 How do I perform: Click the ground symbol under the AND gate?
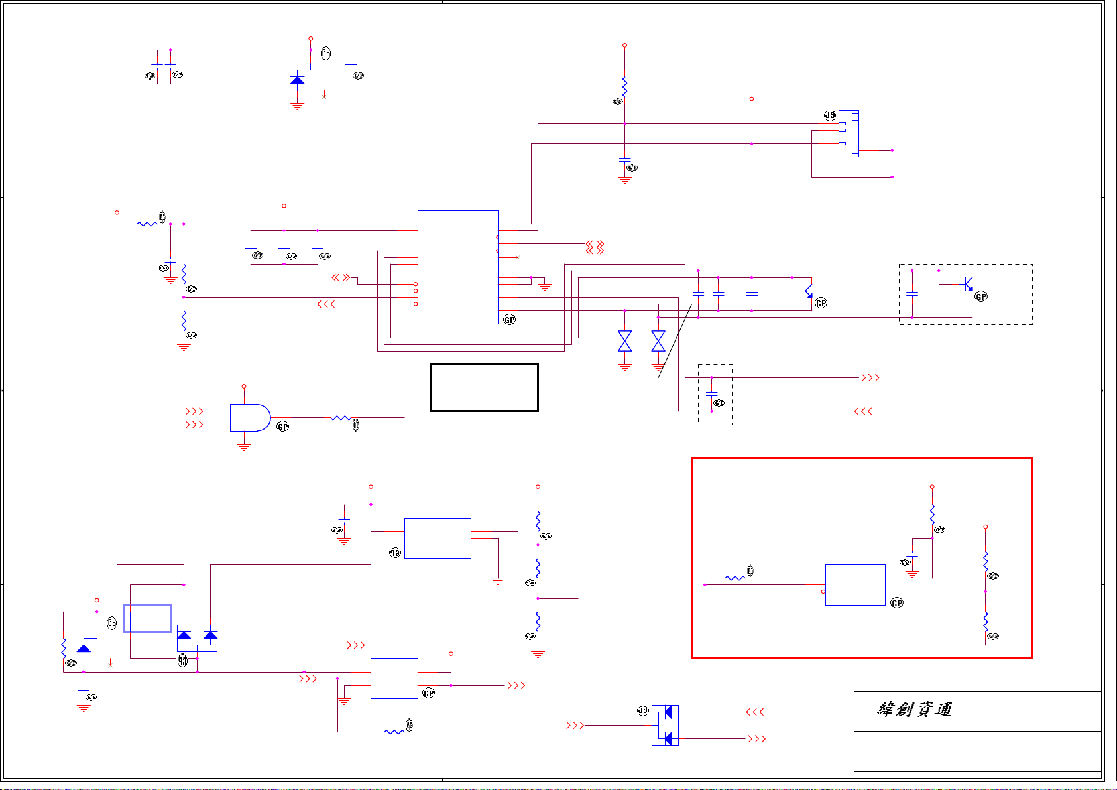[244, 448]
